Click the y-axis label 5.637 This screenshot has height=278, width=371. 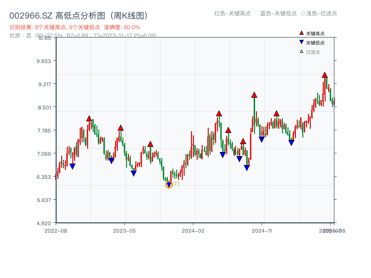click(44, 200)
